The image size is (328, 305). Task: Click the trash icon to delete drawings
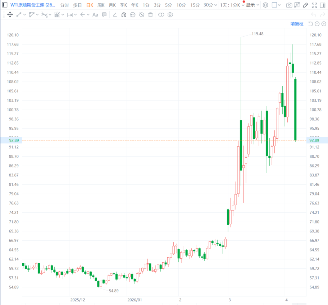pos(150,15)
